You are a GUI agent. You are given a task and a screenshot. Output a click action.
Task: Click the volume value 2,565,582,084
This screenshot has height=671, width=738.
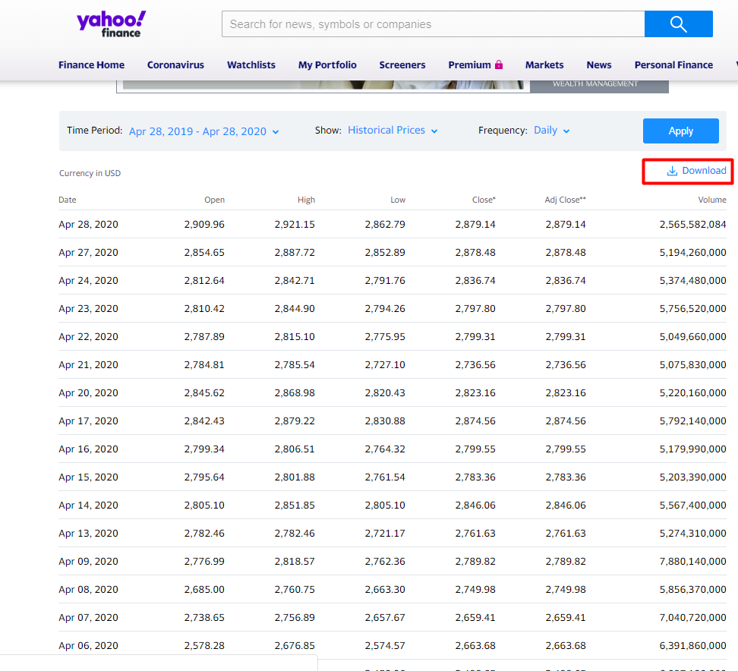(692, 225)
